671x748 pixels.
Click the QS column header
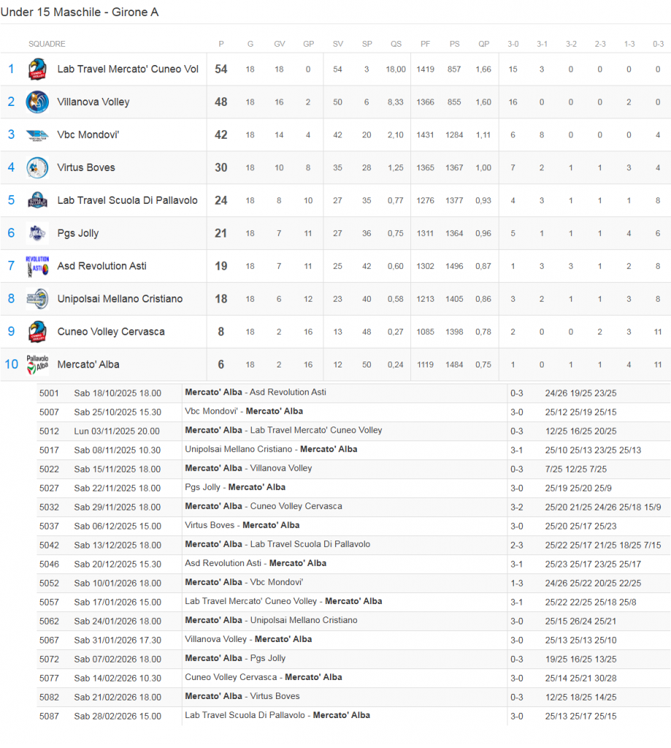pyautogui.click(x=396, y=45)
